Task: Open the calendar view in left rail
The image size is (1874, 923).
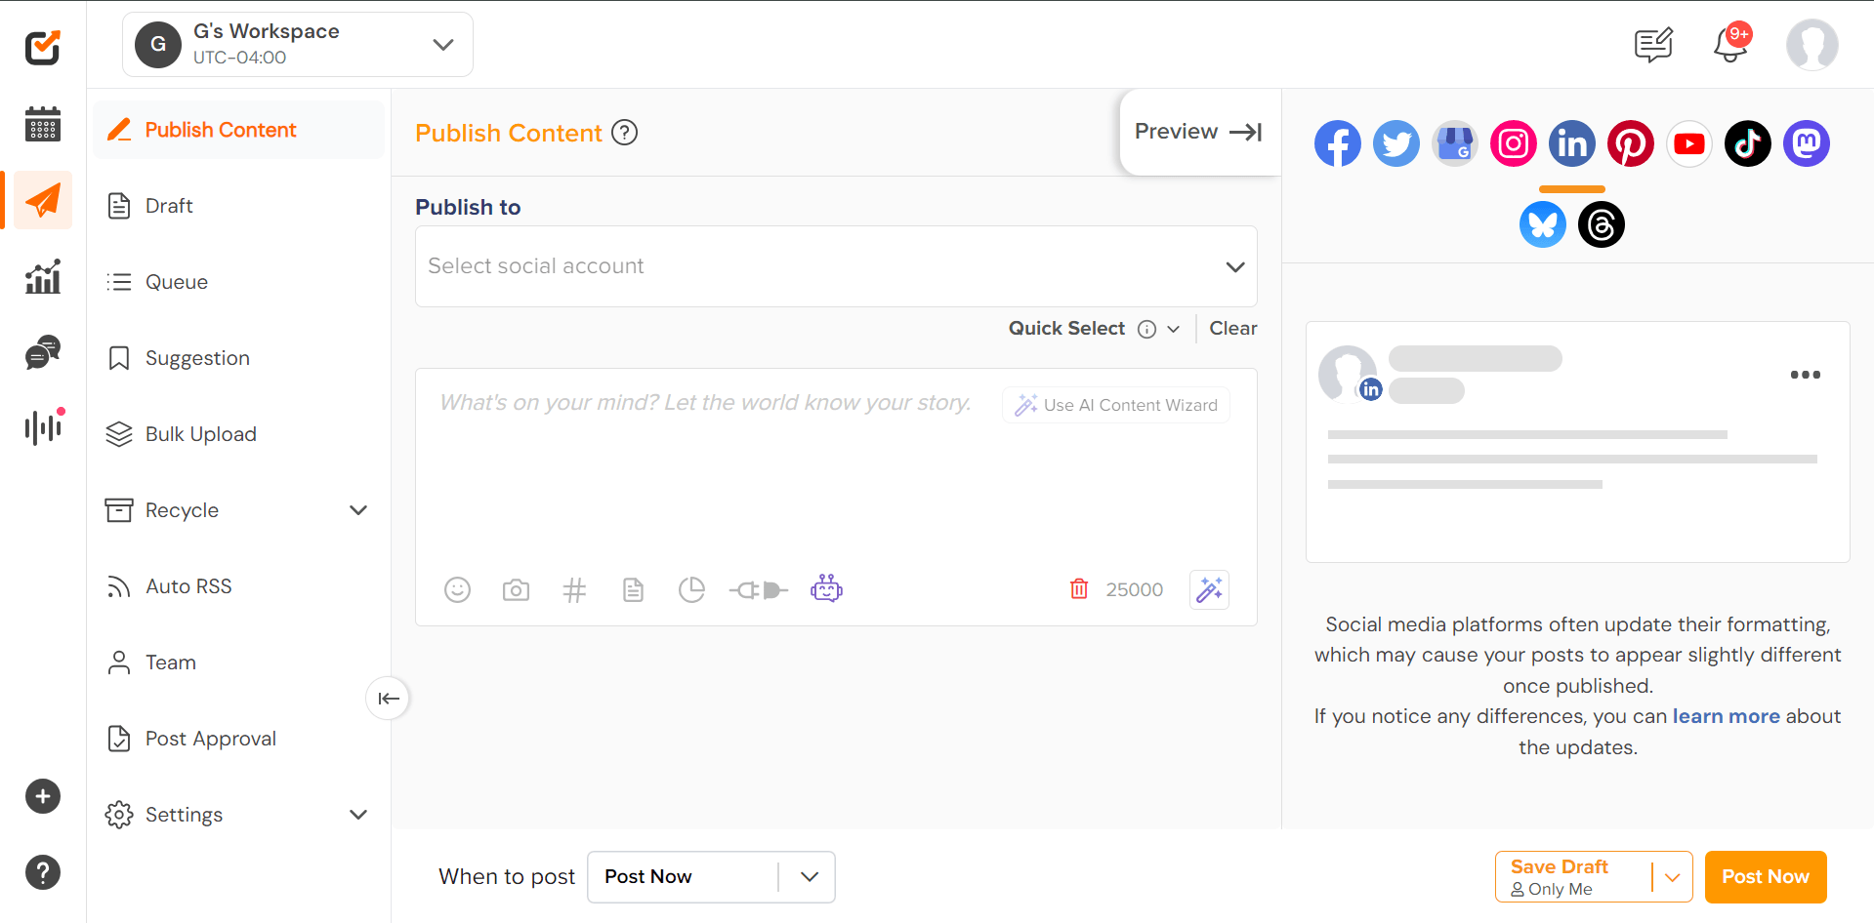Action: click(x=43, y=124)
